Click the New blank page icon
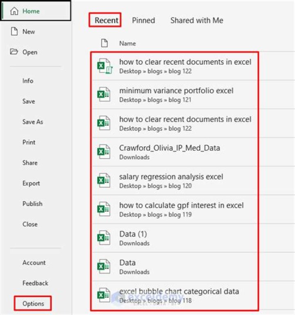 (x=14, y=32)
